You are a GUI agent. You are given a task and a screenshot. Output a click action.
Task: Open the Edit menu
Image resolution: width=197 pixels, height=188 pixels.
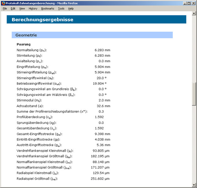click(13, 8)
